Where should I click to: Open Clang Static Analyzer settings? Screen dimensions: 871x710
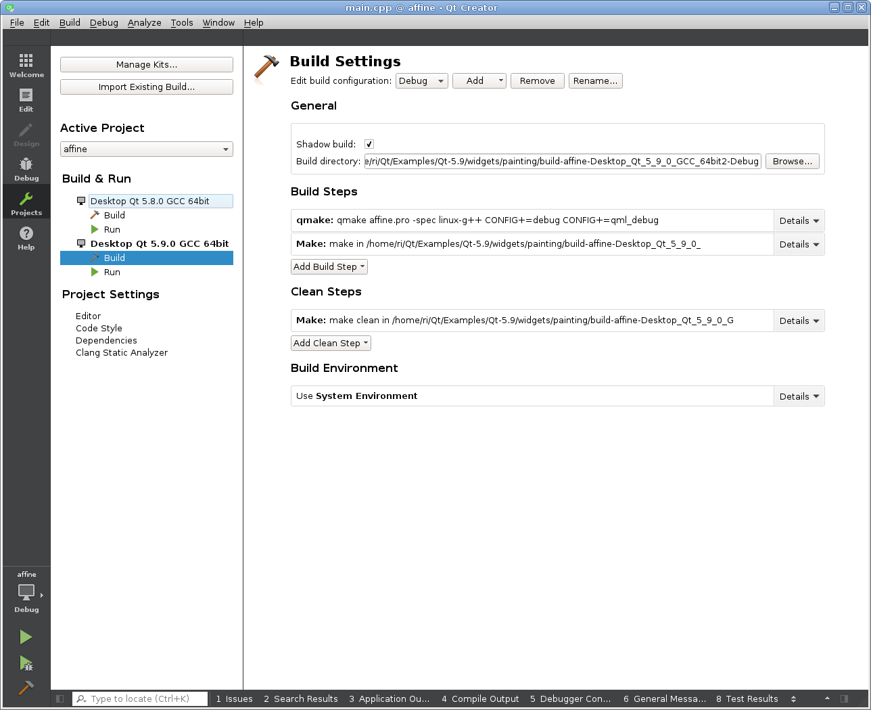(x=122, y=352)
